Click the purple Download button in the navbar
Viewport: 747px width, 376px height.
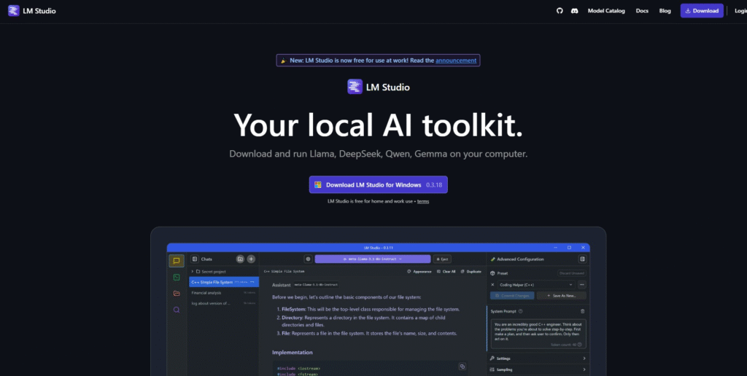(x=702, y=11)
